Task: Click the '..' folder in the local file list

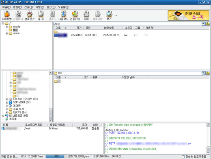Action: (57, 81)
